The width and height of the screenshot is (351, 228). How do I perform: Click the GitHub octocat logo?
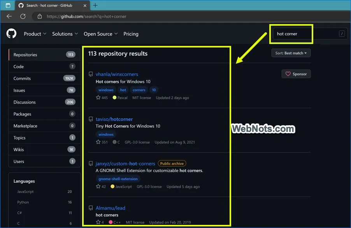tap(11, 33)
